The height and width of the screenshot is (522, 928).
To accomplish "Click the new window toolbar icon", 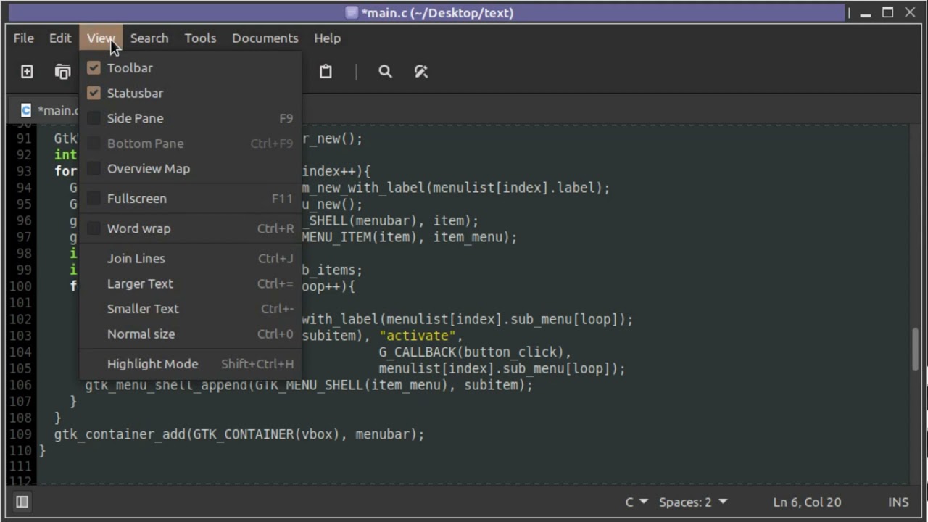I will (63, 71).
